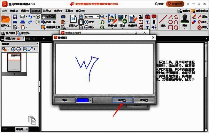Screen dimensions: 209x133
Task: Select the oval shape tool
Action: (170, 22)
